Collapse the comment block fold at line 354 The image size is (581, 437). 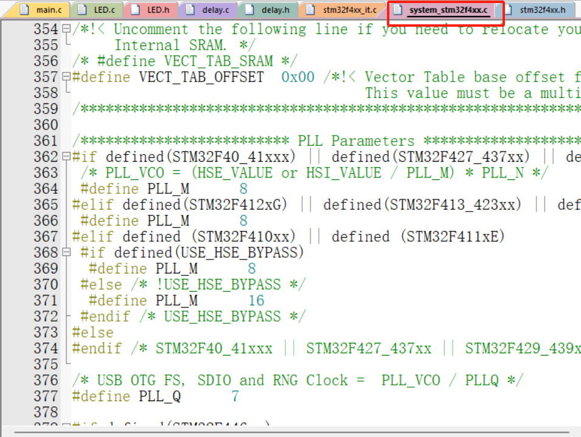(67, 29)
